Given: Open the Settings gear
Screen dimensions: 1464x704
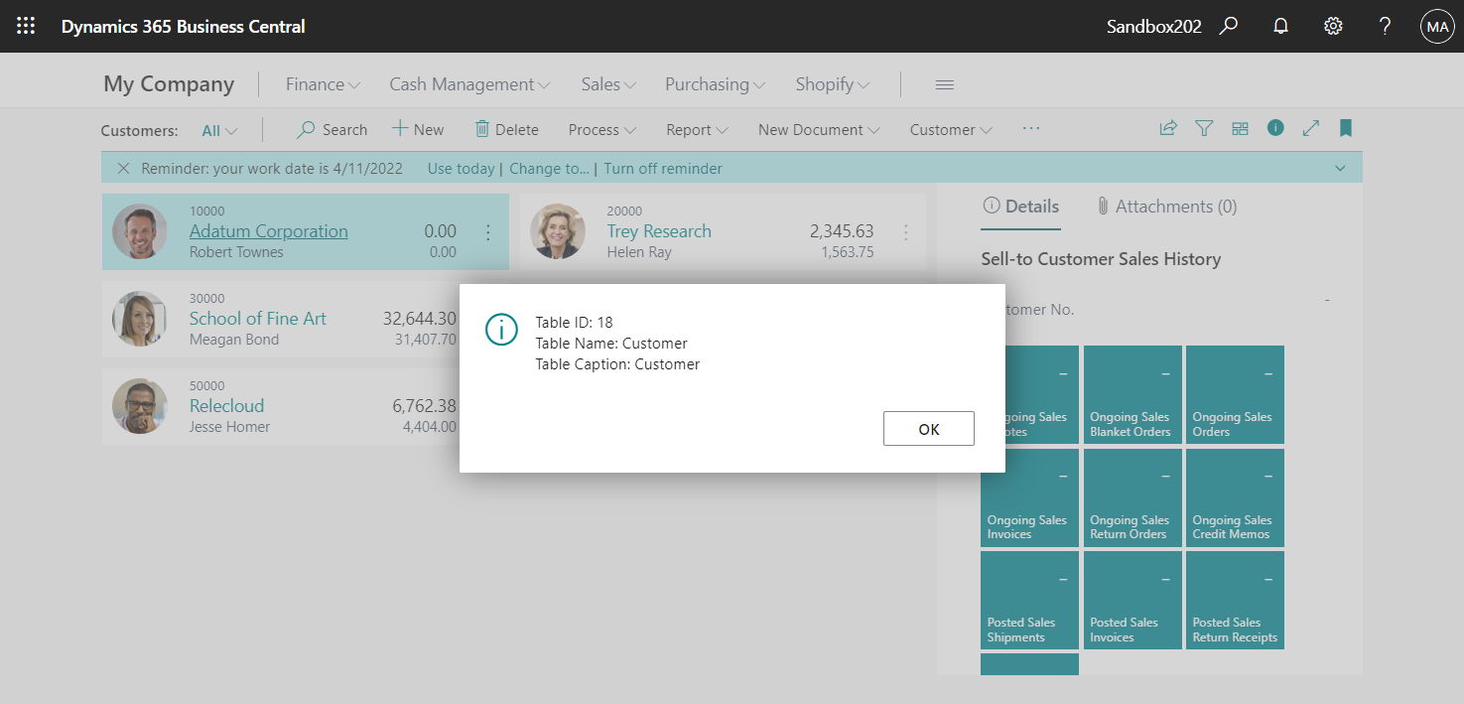Looking at the screenshot, I should point(1333,26).
